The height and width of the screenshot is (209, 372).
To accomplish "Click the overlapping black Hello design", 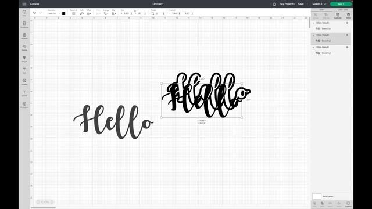I will tap(206, 95).
